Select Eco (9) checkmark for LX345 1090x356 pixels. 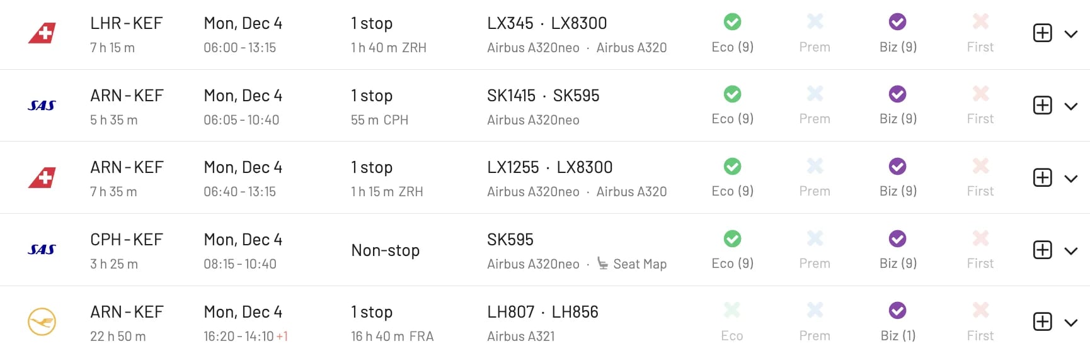[x=732, y=22]
